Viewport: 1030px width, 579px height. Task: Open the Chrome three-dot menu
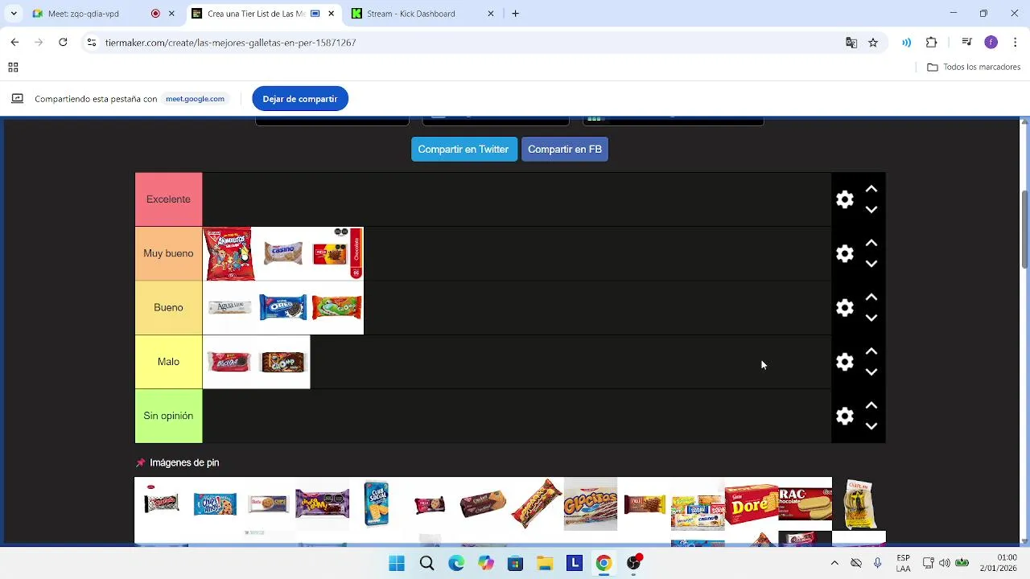1016,43
